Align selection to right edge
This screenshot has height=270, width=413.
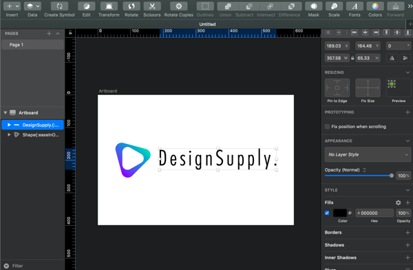[376, 32]
